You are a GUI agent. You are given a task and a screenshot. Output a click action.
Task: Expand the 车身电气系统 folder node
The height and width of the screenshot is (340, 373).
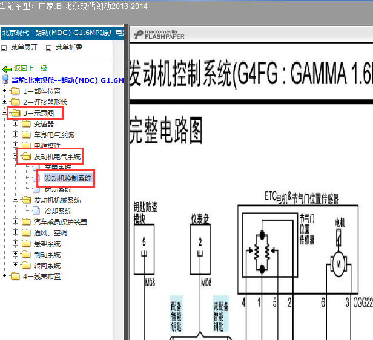pos(15,134)
